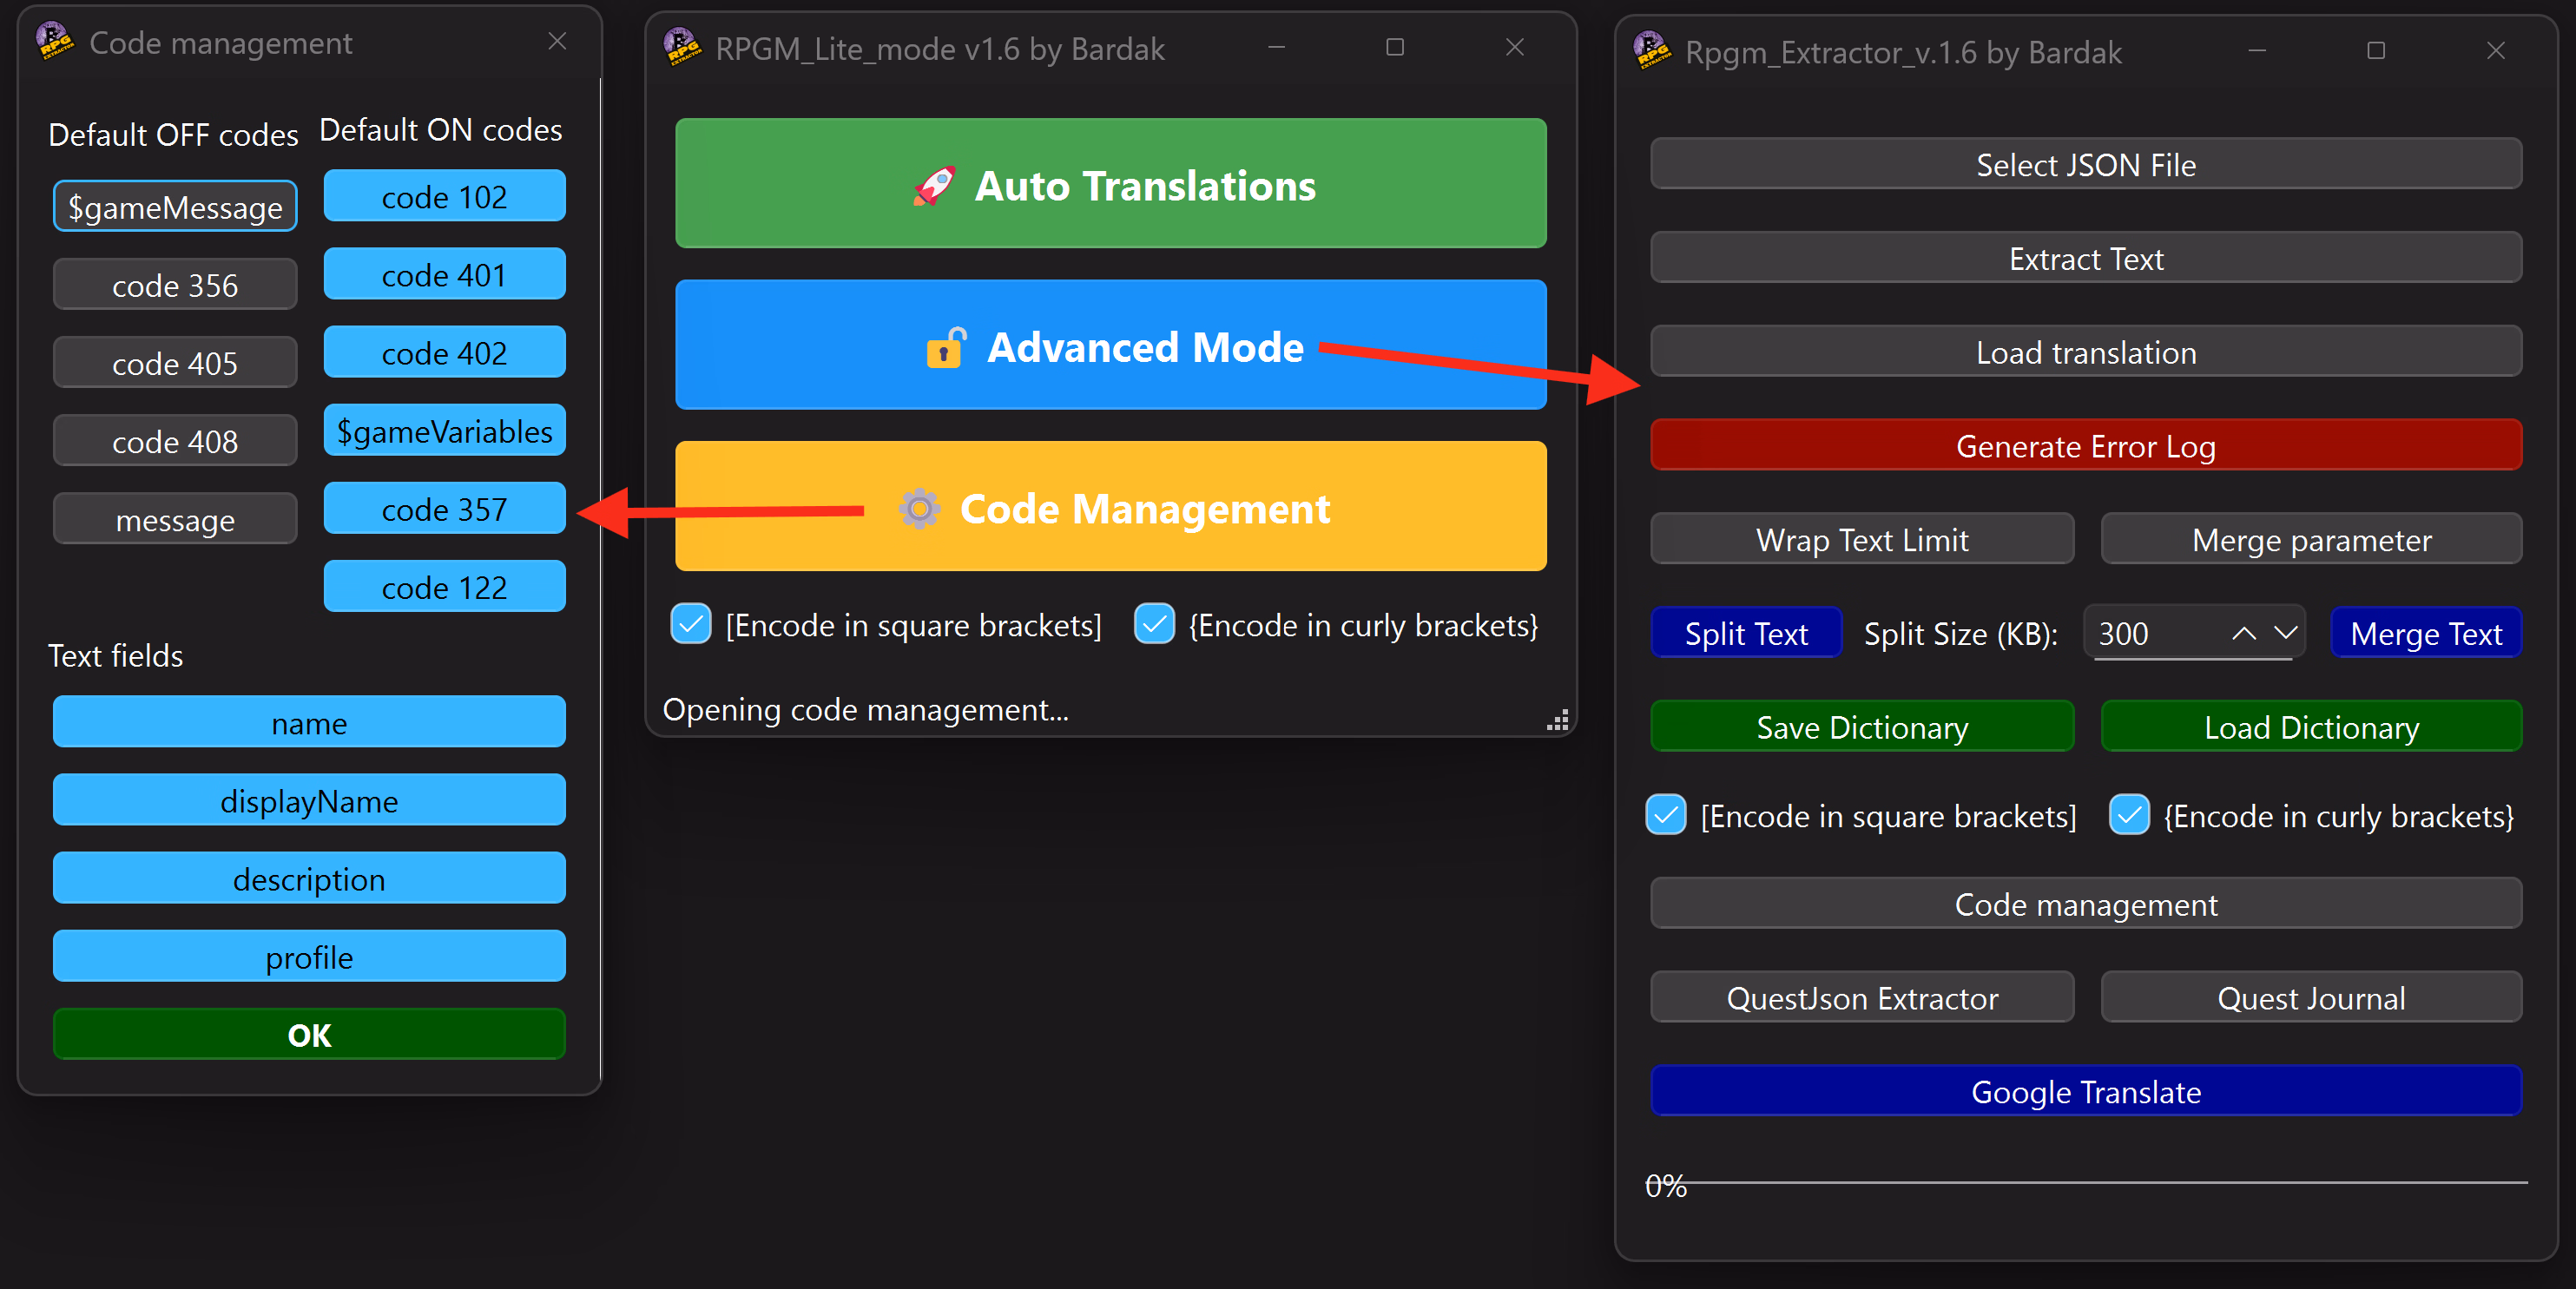Uncheck curly brackets encoding in Lite mode window
Image resolution: width=2576 pixels, height=1289 pixels.
[x=1154, y=625]
